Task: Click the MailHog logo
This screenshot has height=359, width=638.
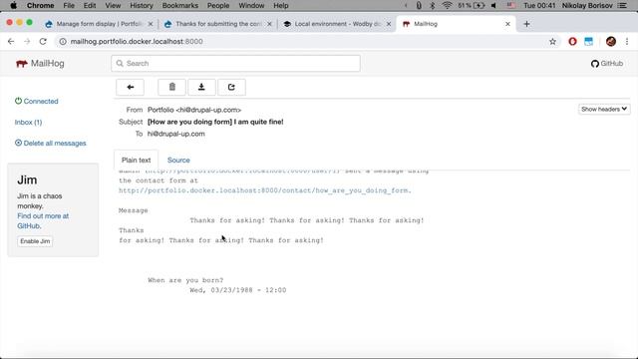Action: point(40,64)
